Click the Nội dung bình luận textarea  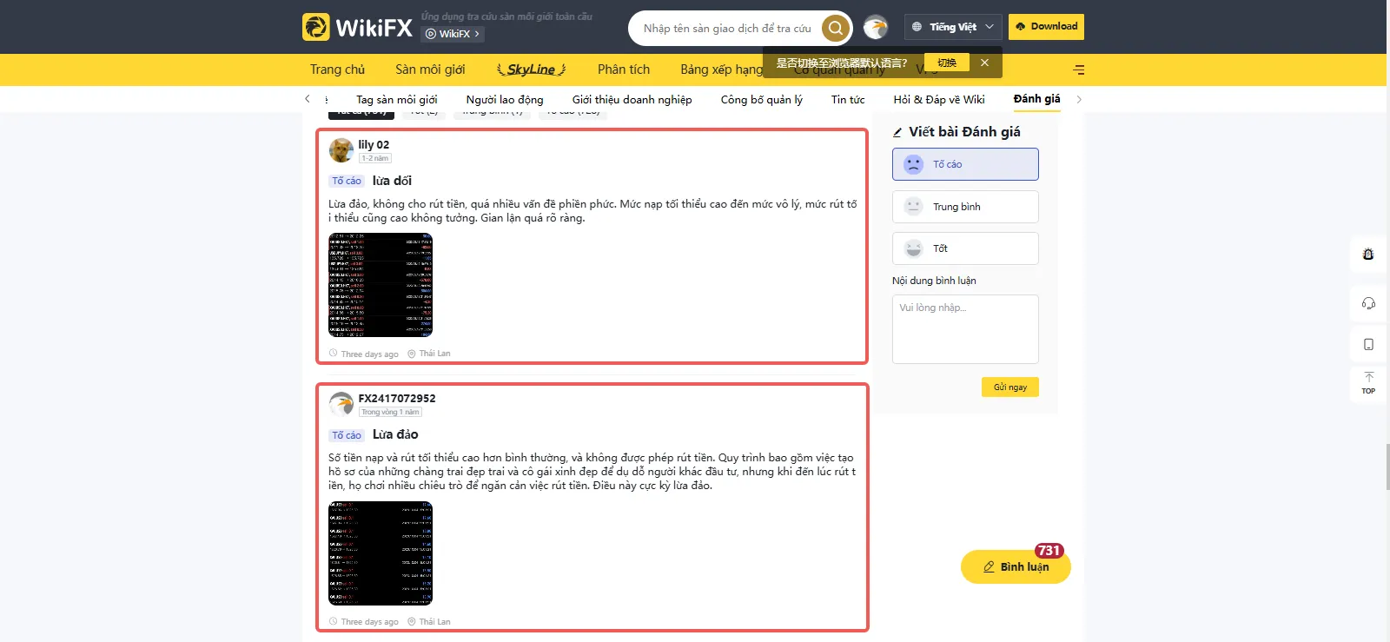(x=965, y=329)
